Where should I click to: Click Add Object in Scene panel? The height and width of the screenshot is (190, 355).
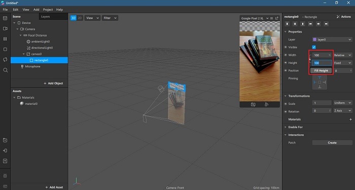coord(53,83)
